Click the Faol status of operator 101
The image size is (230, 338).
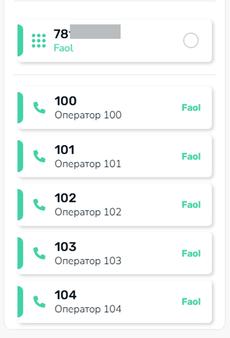[191, 156]
